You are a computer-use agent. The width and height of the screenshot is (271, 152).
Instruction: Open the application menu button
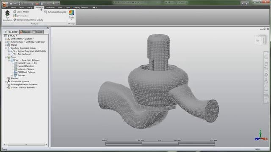(5, 4)
